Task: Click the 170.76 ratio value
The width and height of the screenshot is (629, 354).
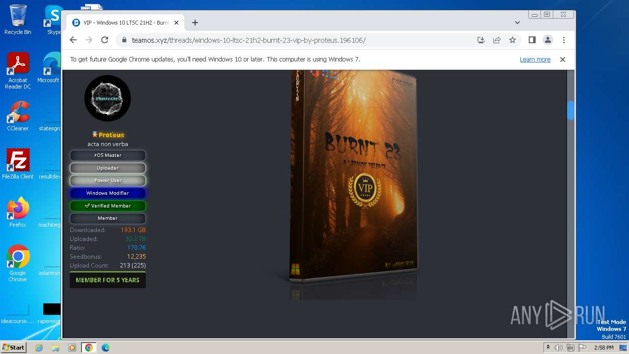Action: point(136,248)
